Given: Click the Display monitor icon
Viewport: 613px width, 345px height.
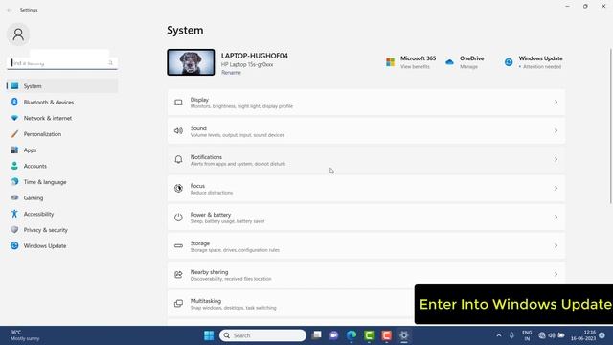Looking at the screenshot, I should coord(178,103).
